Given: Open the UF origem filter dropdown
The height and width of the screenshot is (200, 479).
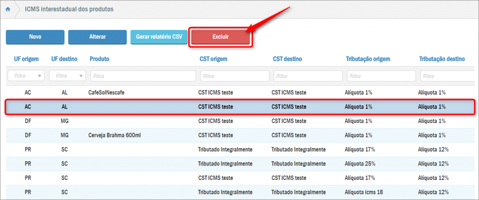Looking at the screenshot, I should pos(26,76).
